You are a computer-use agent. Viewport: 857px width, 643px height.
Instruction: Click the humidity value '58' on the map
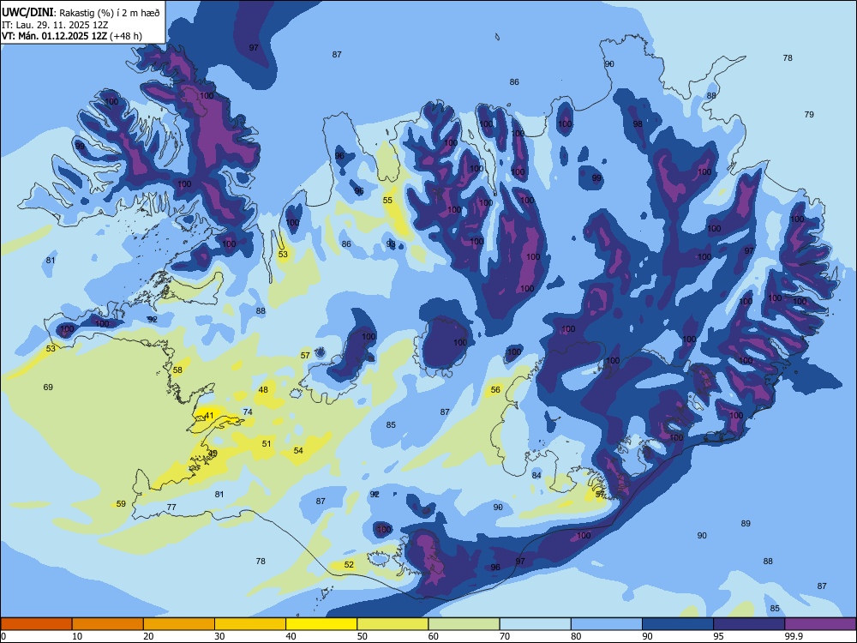click(x=177, y=370)
